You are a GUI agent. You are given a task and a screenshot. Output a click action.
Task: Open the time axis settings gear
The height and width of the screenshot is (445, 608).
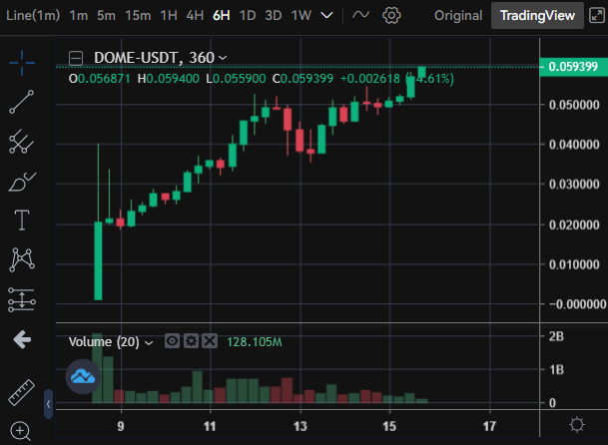click(x=577, y=424)
